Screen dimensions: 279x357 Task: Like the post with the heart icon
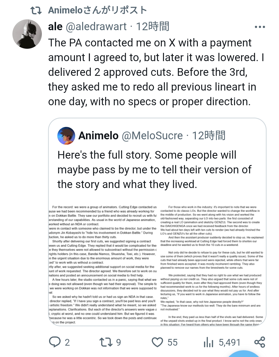click(x=157, y=342)
